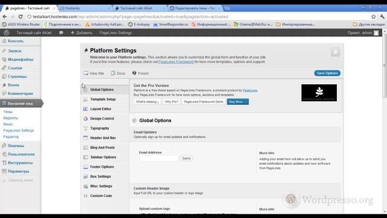Open the PageLines Framework link in welcome text
This screenshot has height=218, width=387.
(176, 62)
